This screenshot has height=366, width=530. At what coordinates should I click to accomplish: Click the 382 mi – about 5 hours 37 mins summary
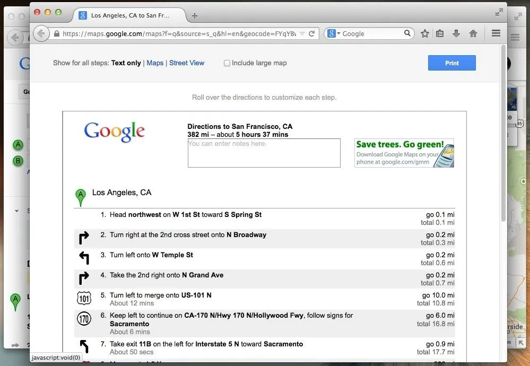pos(238,135)
